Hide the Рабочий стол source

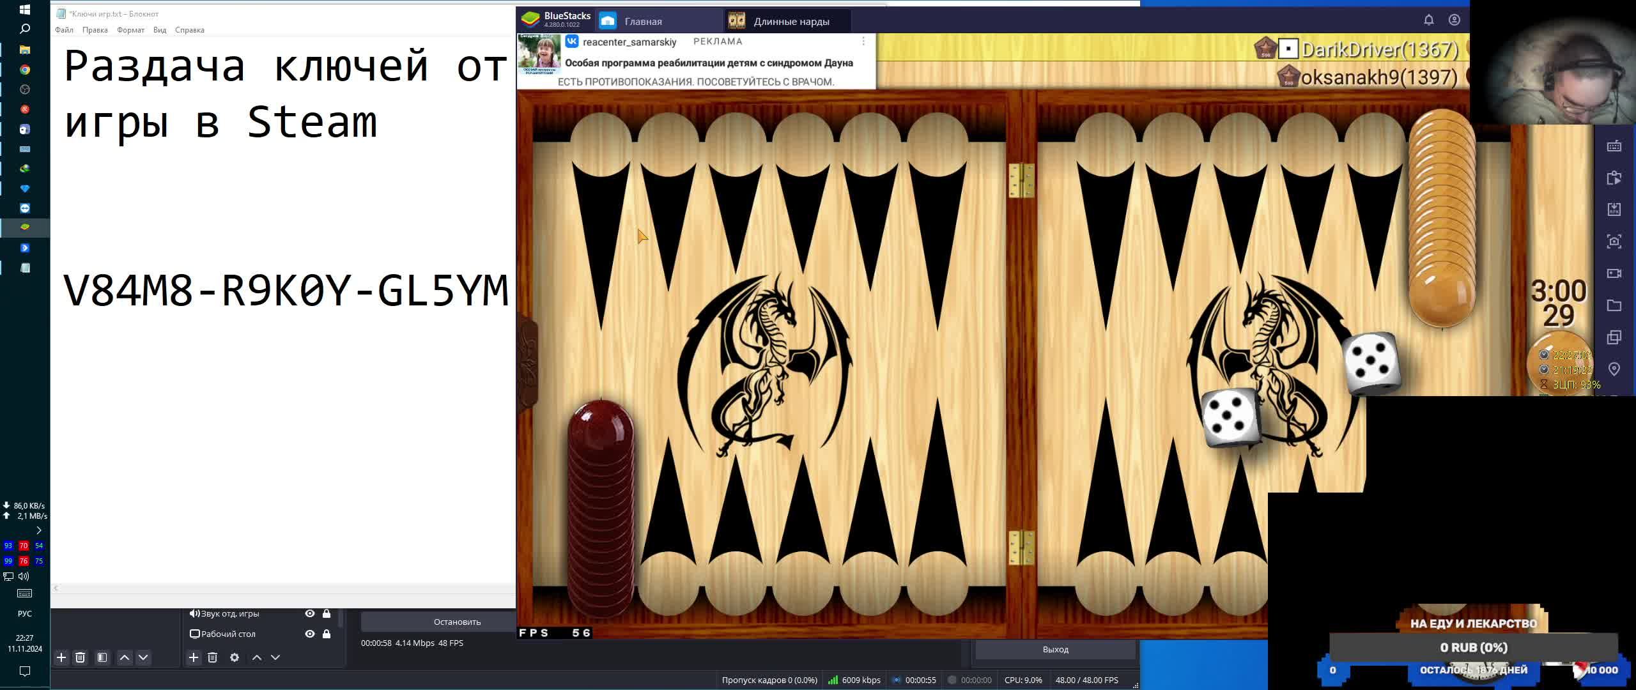coord(310,634)
